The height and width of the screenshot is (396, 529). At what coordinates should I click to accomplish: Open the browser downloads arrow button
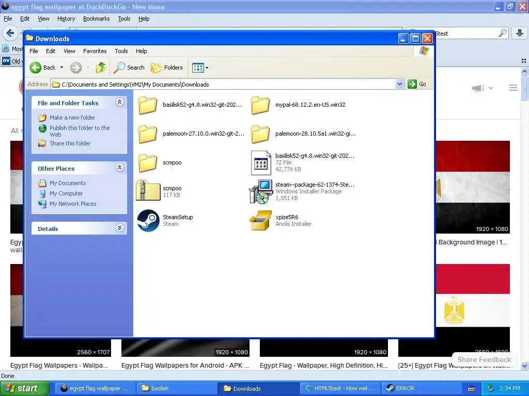click(x=520, y=33)
